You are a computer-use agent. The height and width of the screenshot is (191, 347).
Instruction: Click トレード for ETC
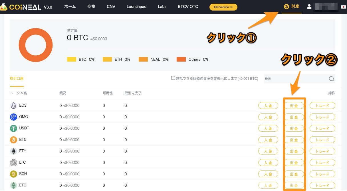pyautogui.click(x=322, y=185)
